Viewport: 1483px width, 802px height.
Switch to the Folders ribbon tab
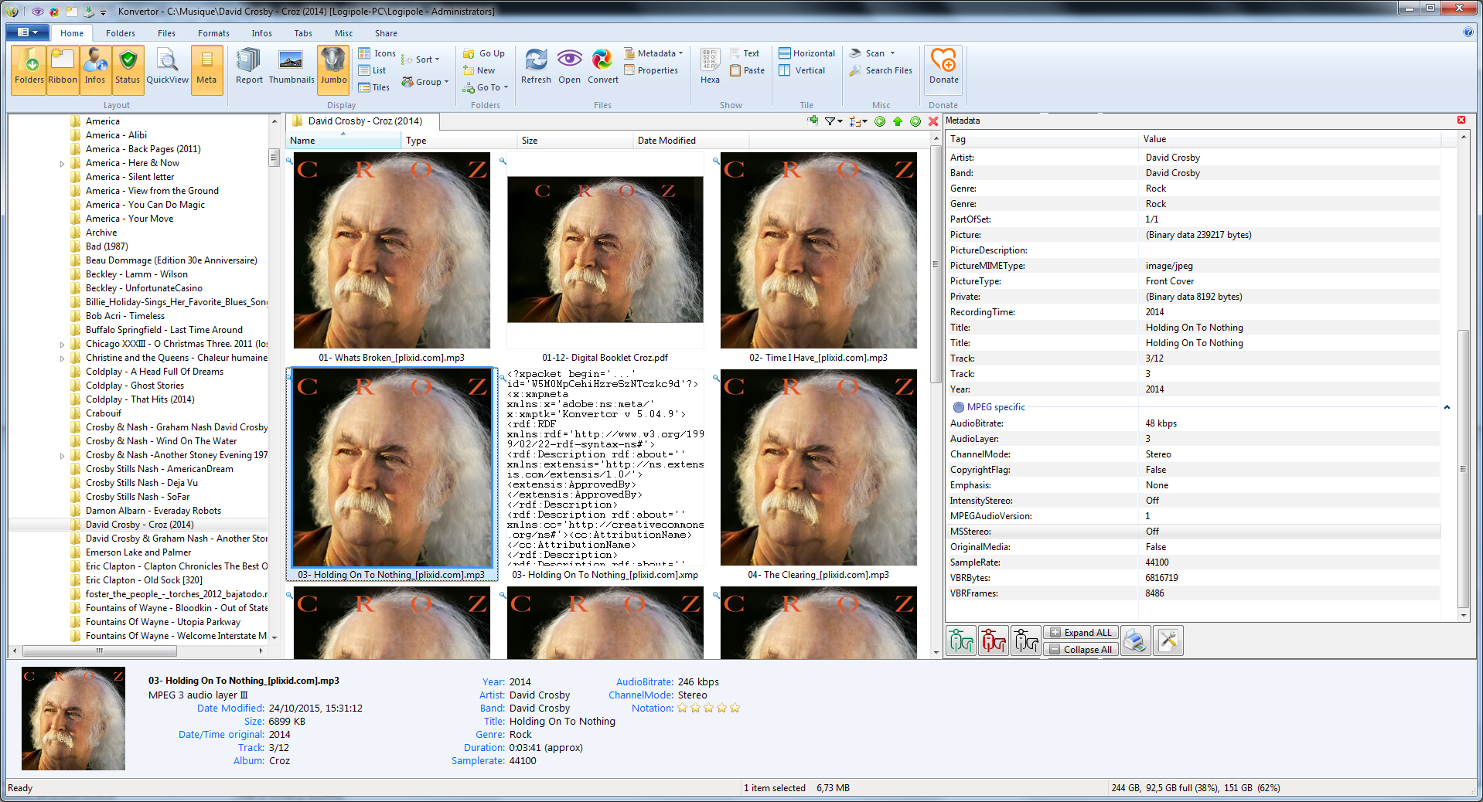[x=120, y=33]
